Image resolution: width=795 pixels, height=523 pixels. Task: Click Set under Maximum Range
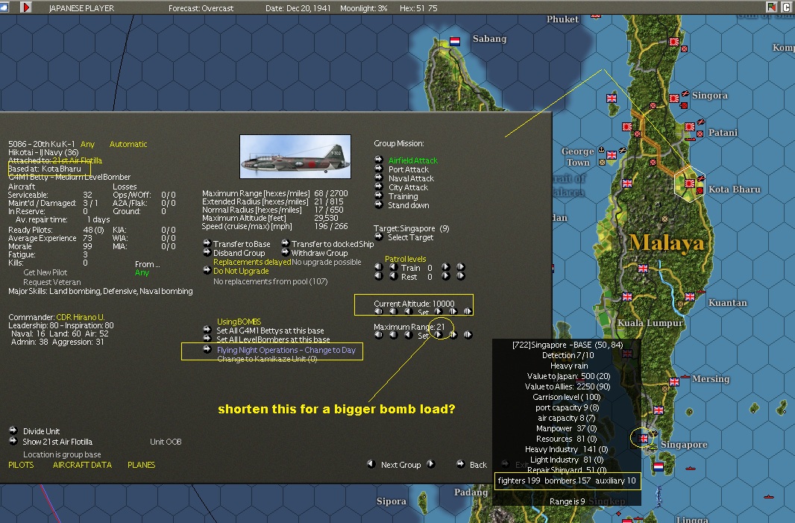424,335
